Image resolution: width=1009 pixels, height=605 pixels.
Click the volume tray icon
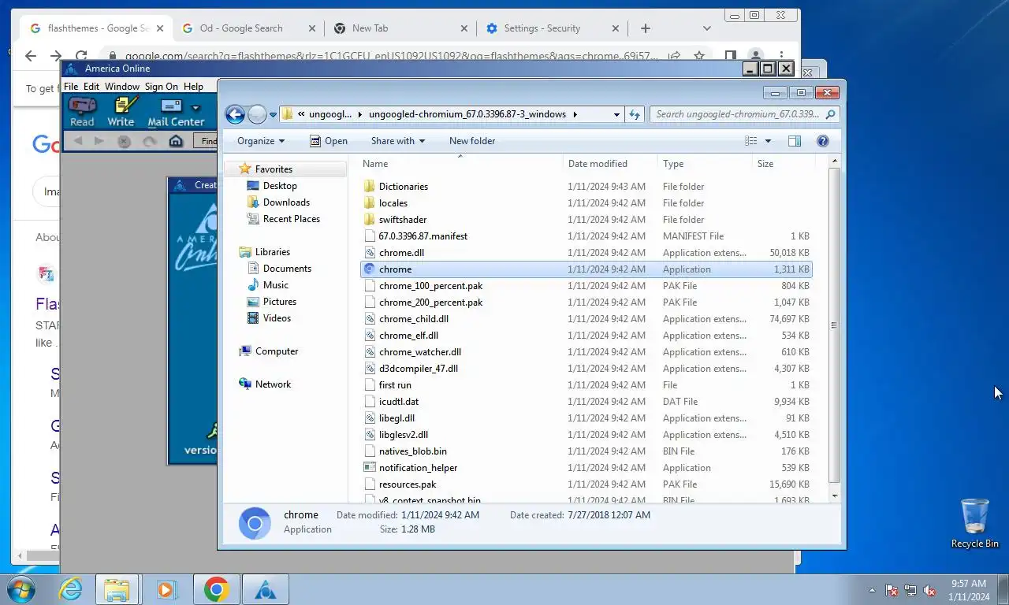pos(929,590)
